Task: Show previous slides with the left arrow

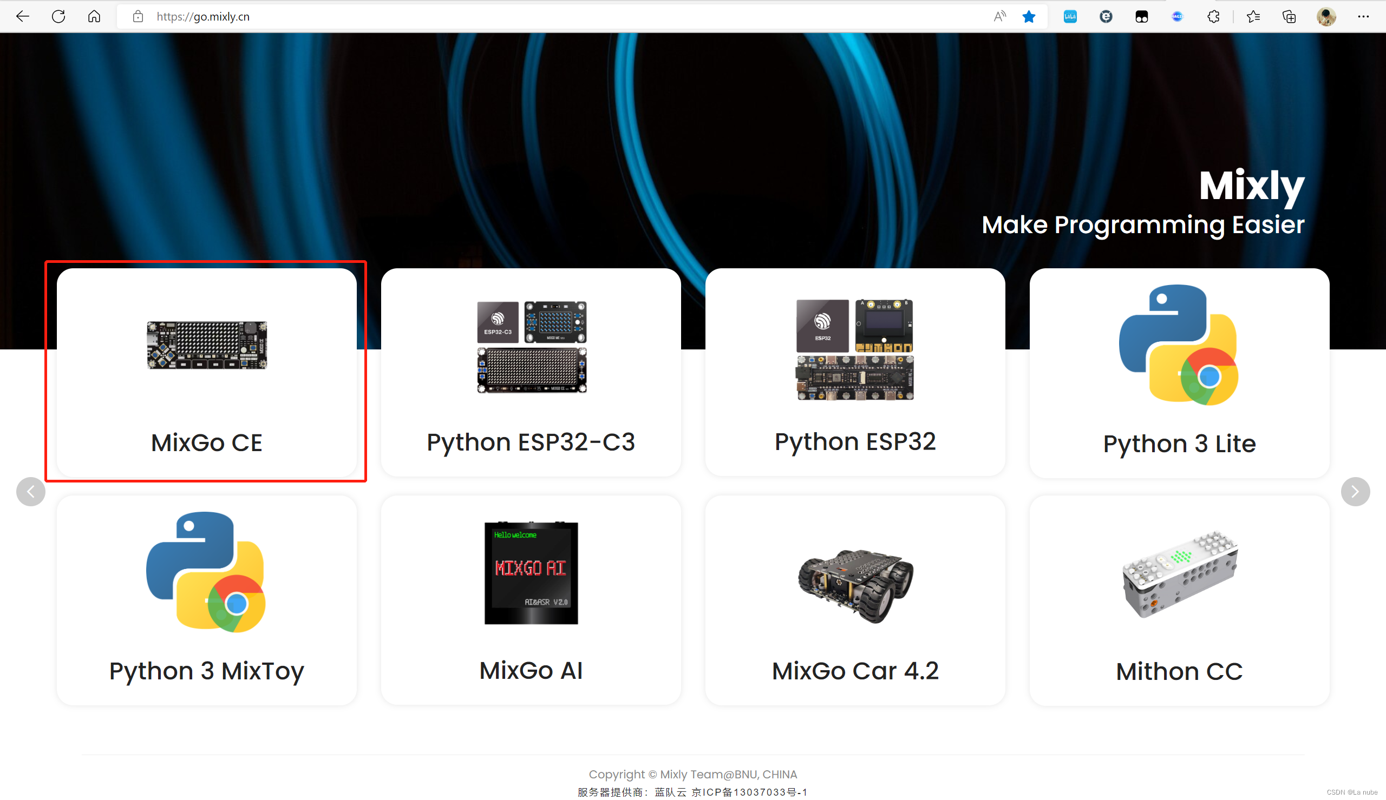Action: point(31,492)
